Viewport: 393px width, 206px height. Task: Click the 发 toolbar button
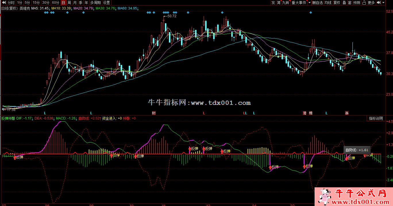coord(273,3)
